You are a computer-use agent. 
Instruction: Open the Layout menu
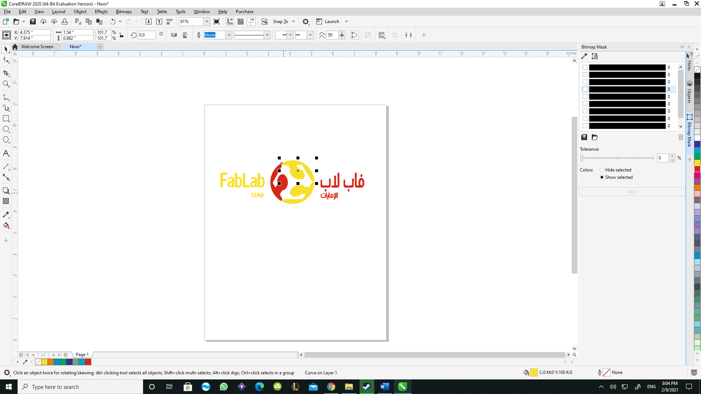[58, 12]
